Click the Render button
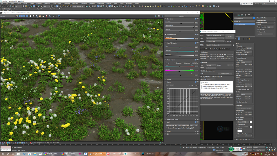The width and height of the screenshot is (277, 156). tap(230, 37)
